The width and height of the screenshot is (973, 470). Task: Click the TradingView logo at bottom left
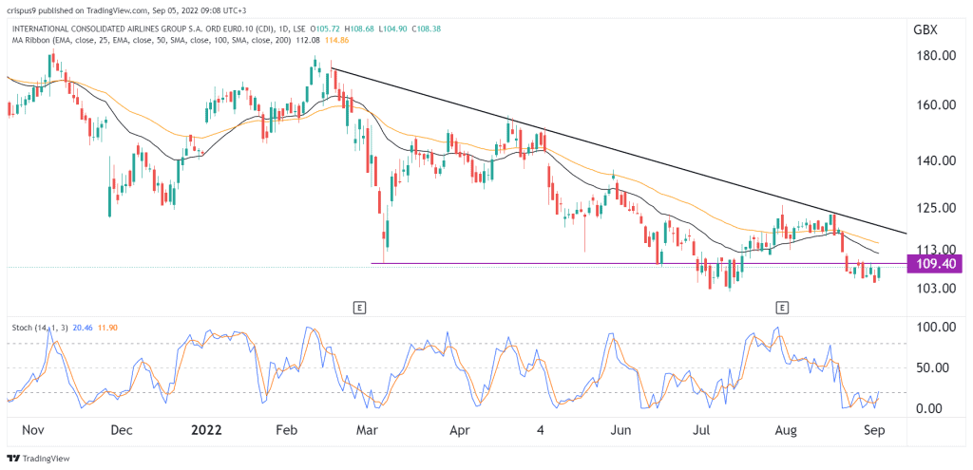tap(38, 459)
